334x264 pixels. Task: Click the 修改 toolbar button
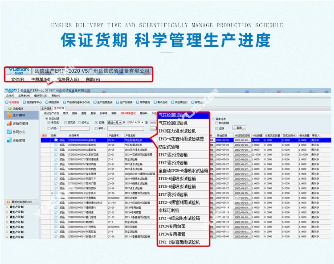[65, 113]
